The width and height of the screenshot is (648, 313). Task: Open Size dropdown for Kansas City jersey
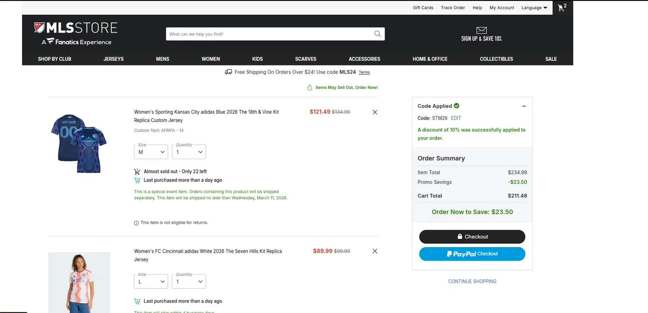pos(151,152)
